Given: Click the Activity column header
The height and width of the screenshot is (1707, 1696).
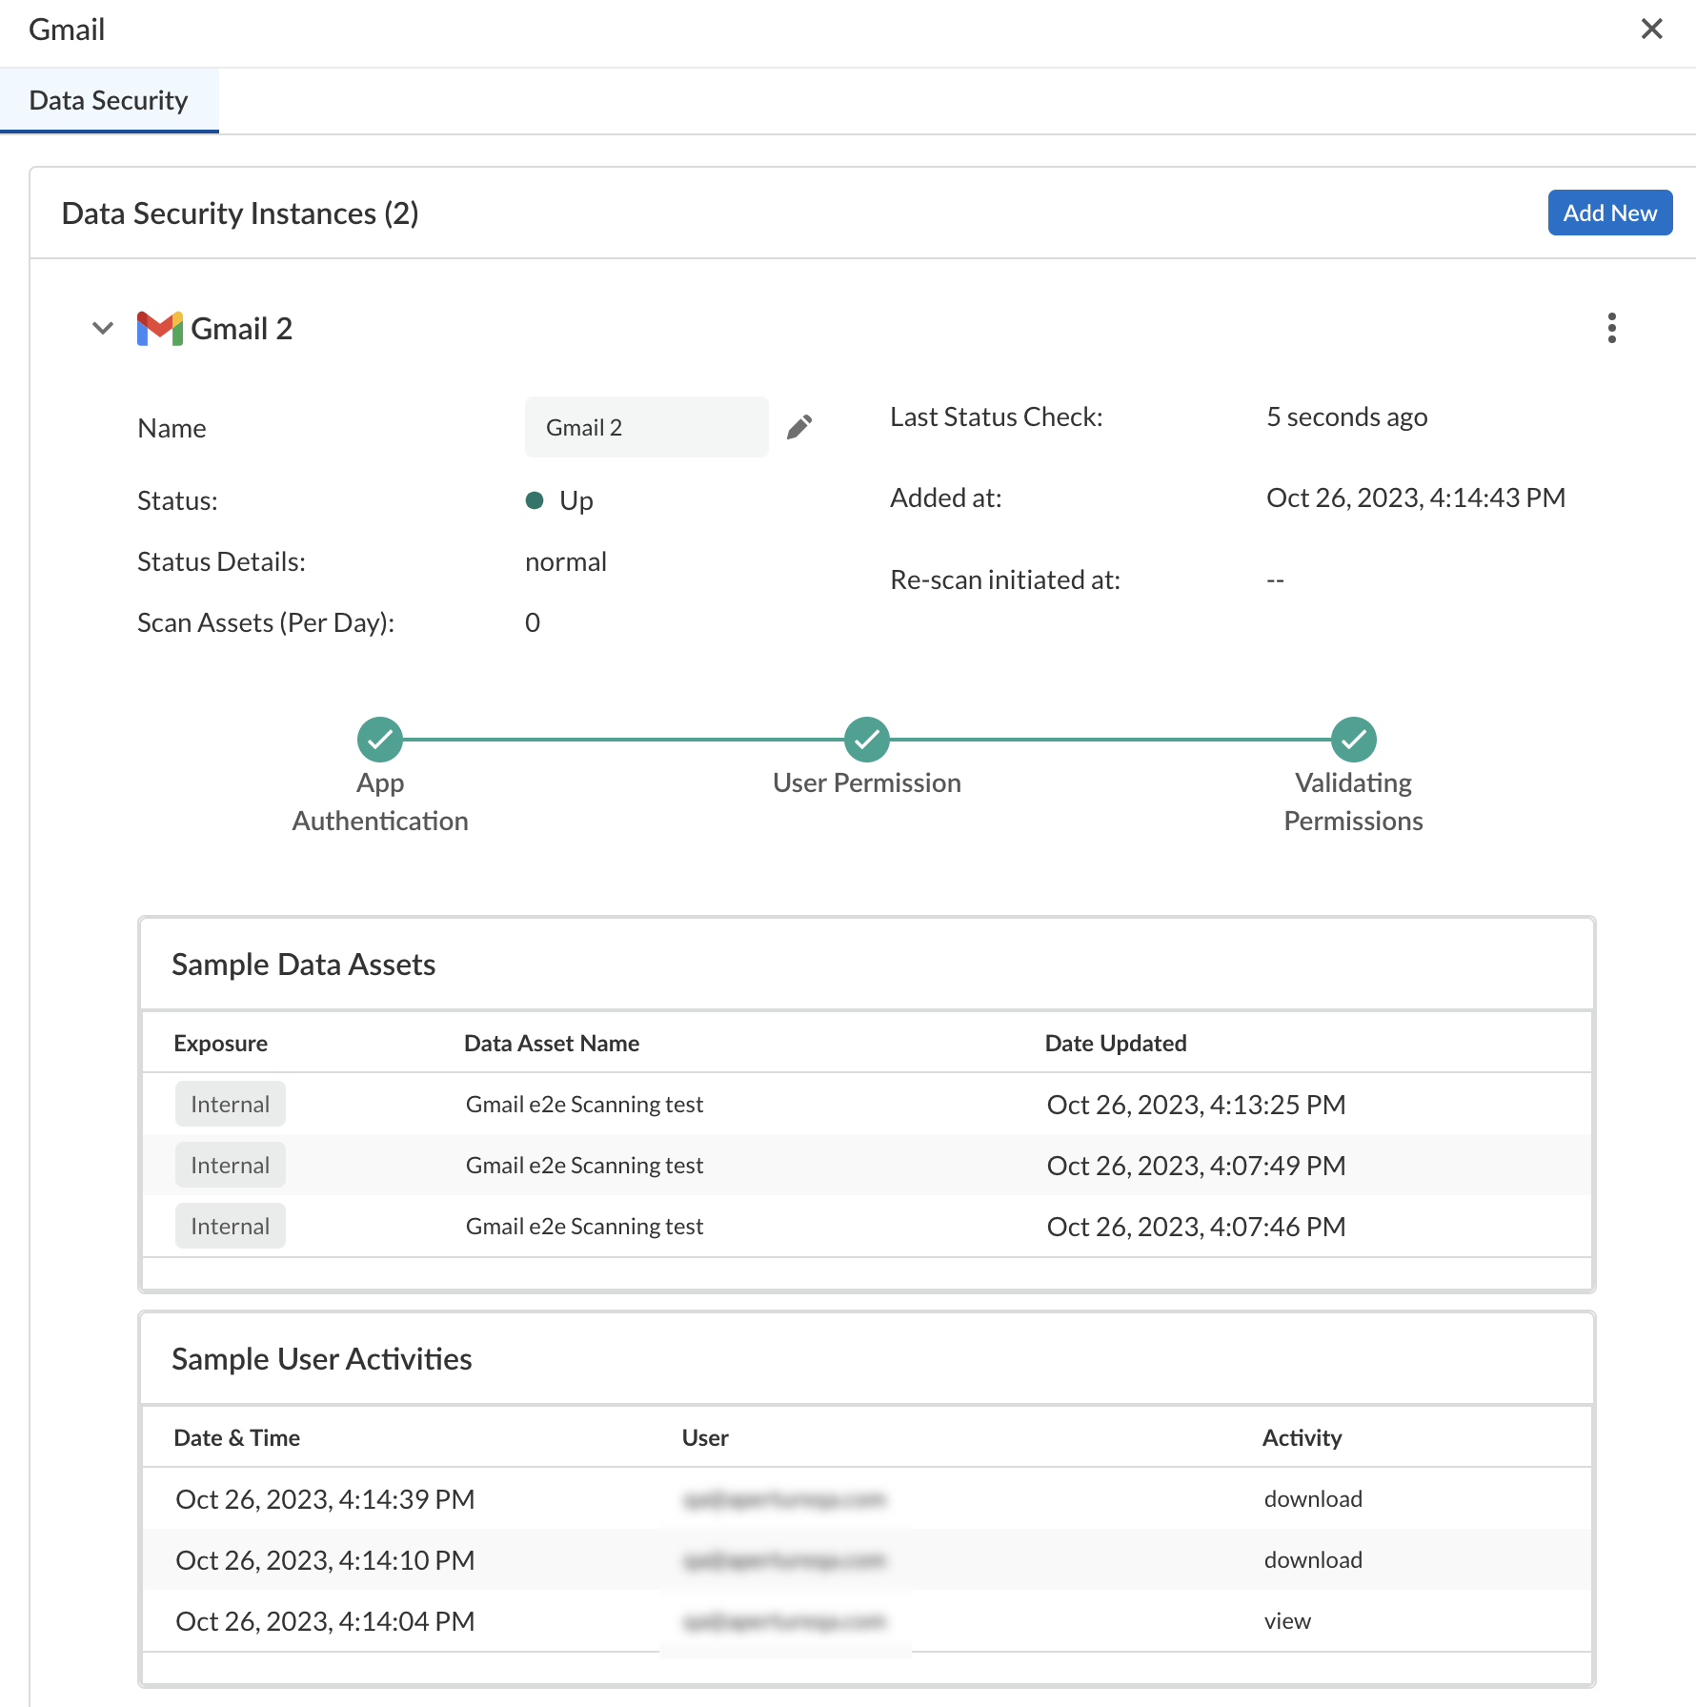Looking at the screenshot, I should 1302,1437.
